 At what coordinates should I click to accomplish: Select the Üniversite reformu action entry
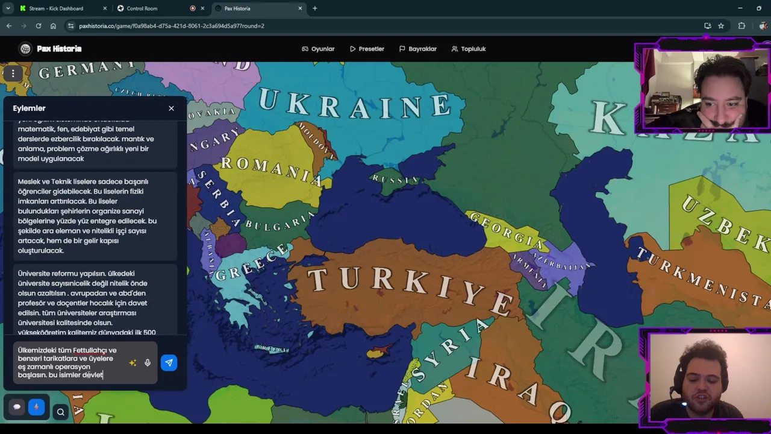[x=95, y=300]
